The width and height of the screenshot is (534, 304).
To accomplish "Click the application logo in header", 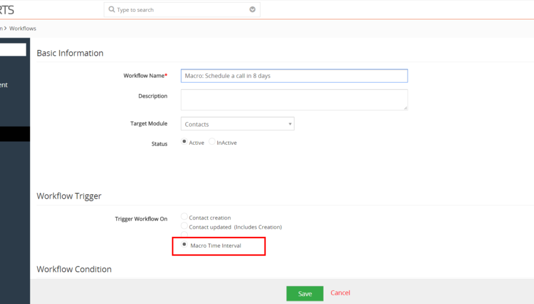I will coord(7,10).
